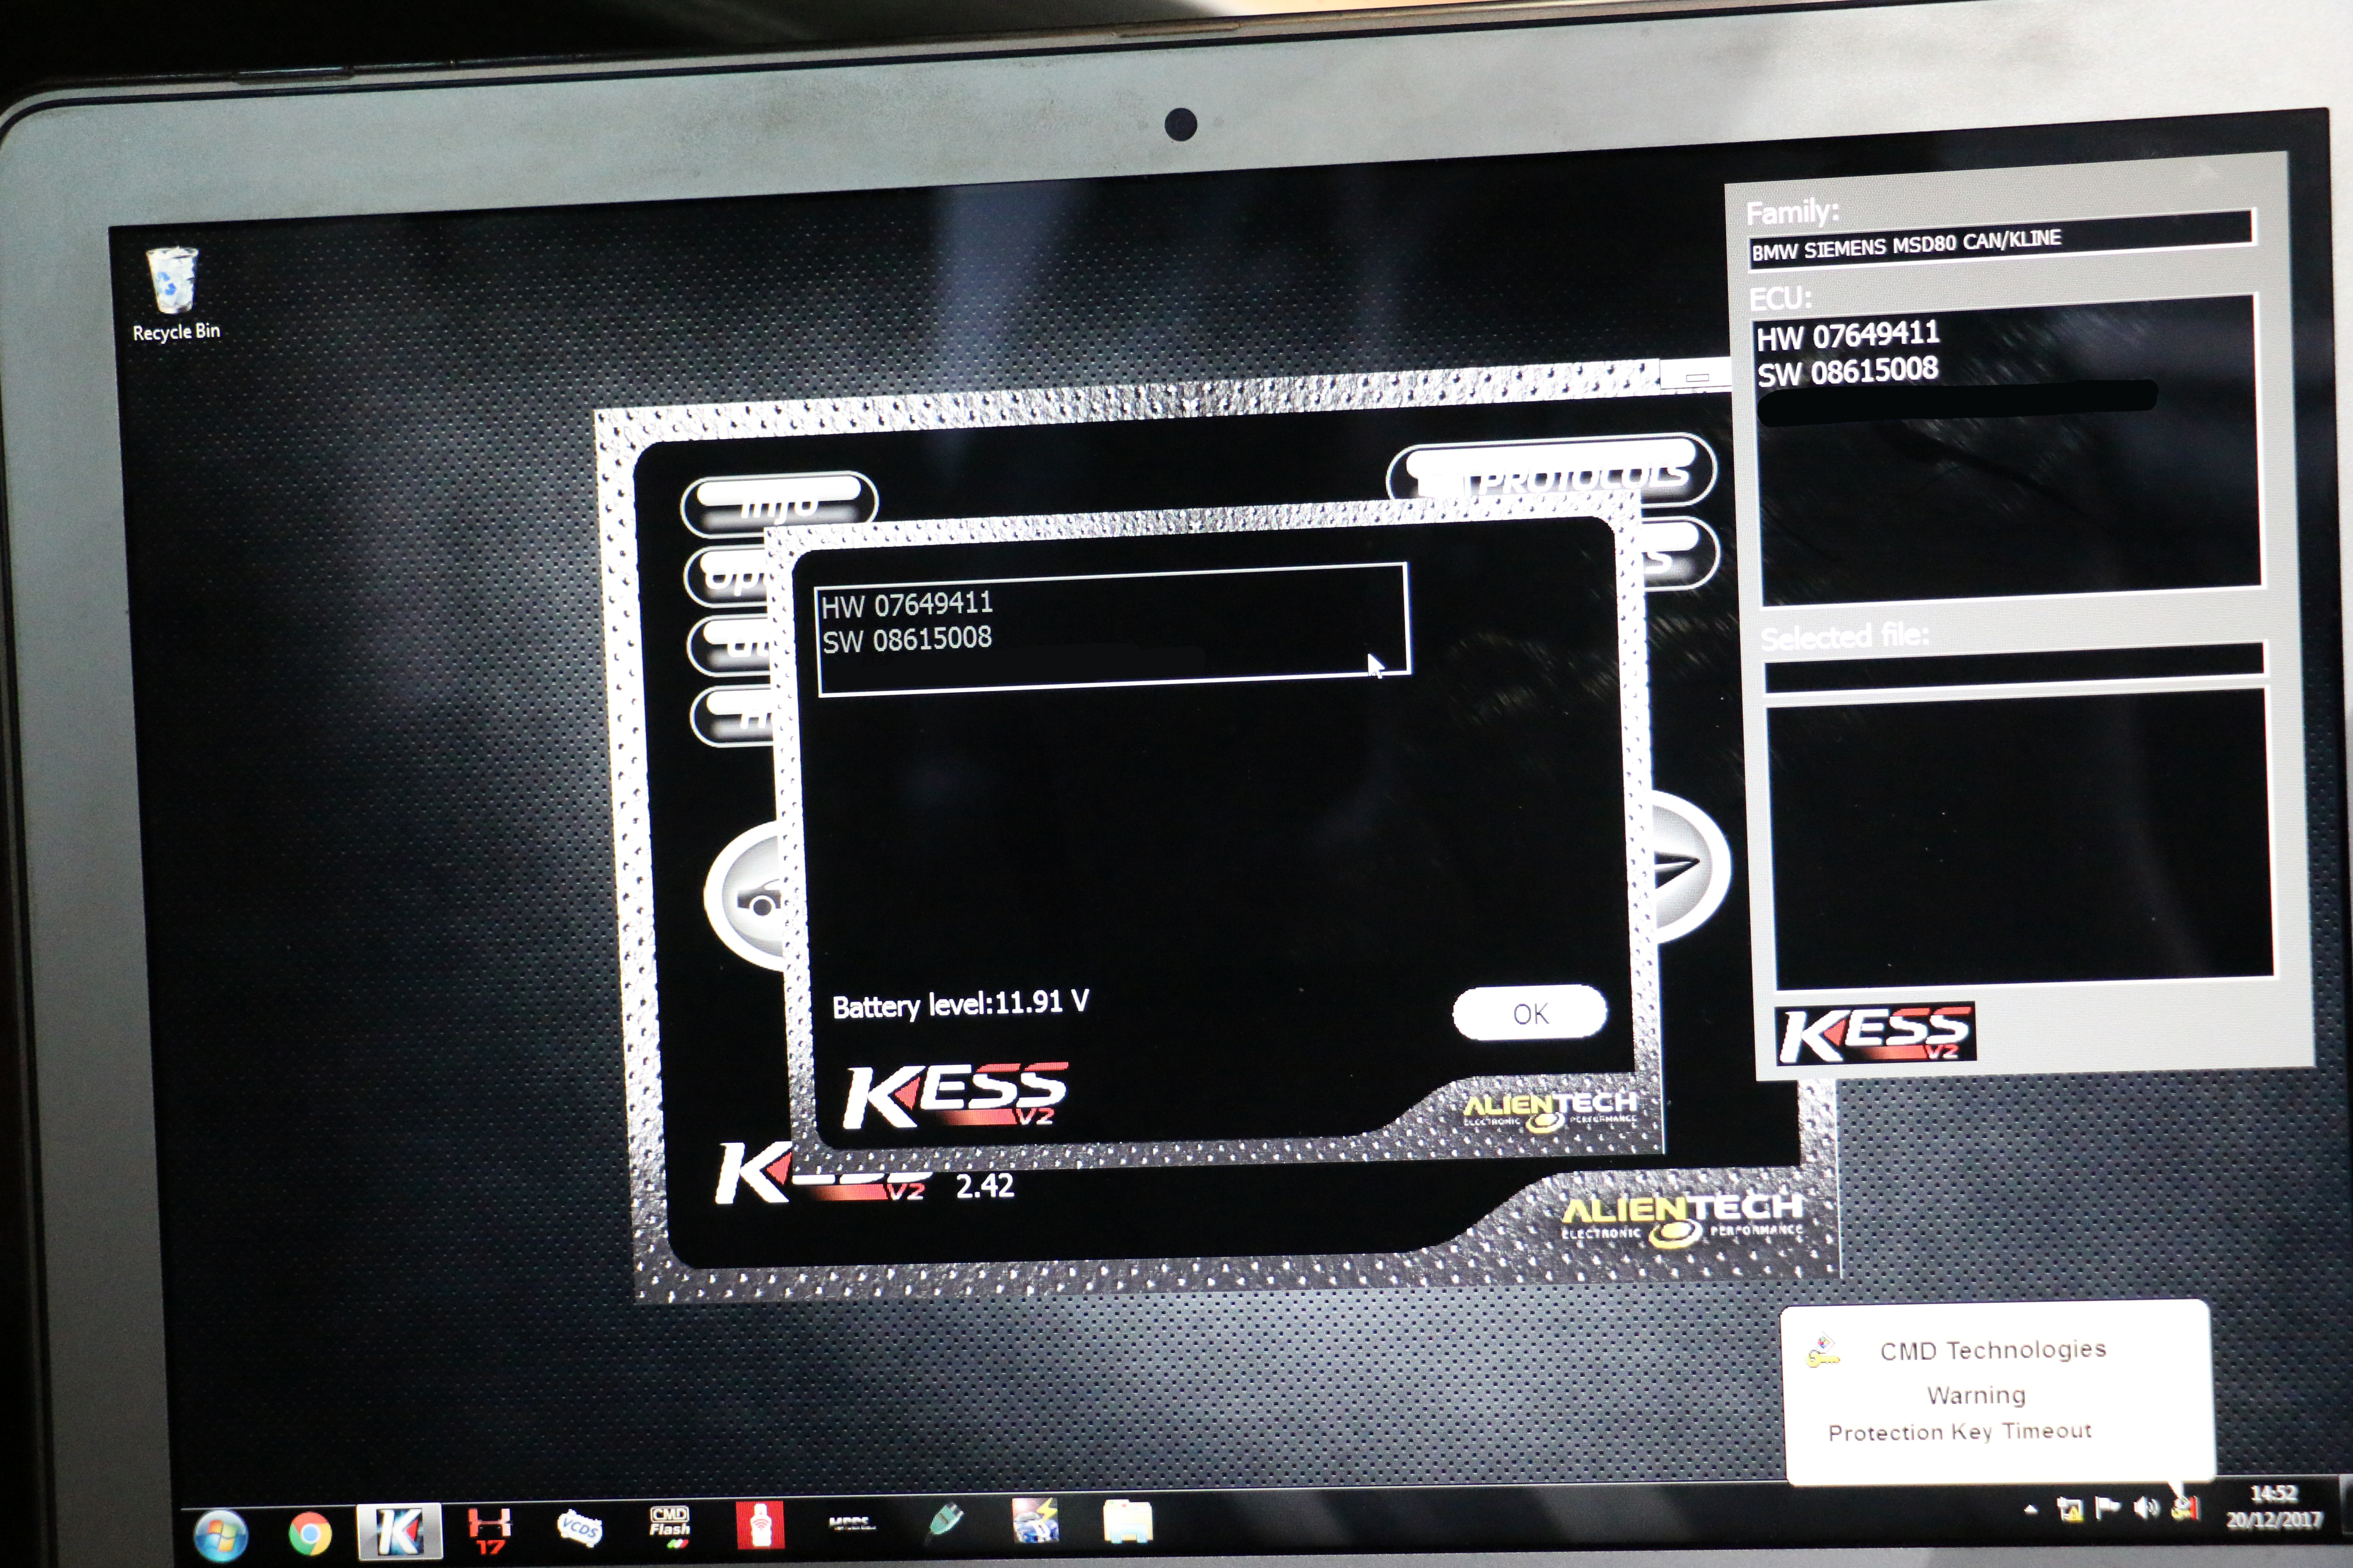Viewport: 2353px width, 1568px height.
Task: Open Windows Explorer folder in taskbar
Action: (x=1127, y=1521)
